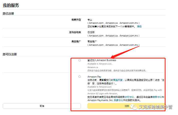The width and height of the screenshot is (178, 115).
Task: Open the 许可协议 link
Action: (129, 97)
